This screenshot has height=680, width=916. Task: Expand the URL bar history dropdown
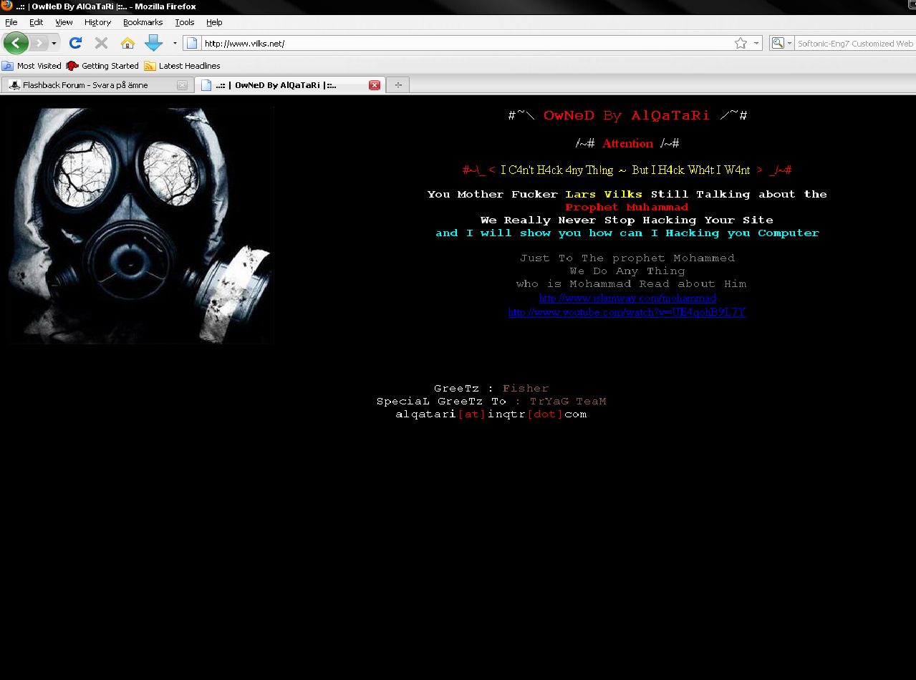756,44
